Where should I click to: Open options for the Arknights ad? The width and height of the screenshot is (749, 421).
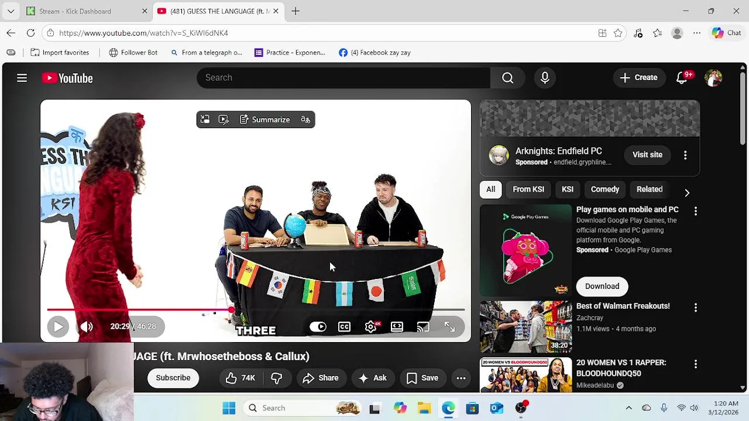pyautogui.click(x=685, y=155)
